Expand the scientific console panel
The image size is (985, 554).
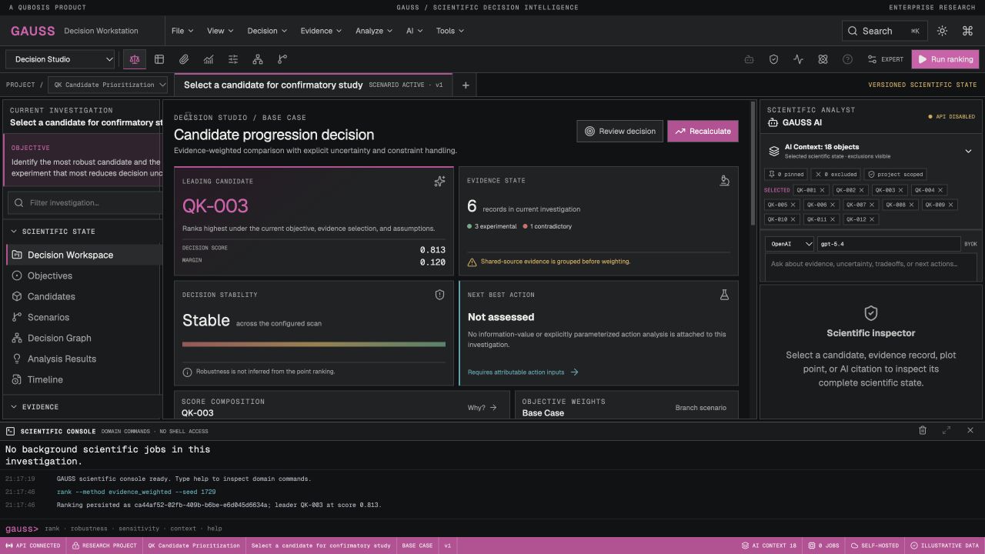tap(947, 431)
